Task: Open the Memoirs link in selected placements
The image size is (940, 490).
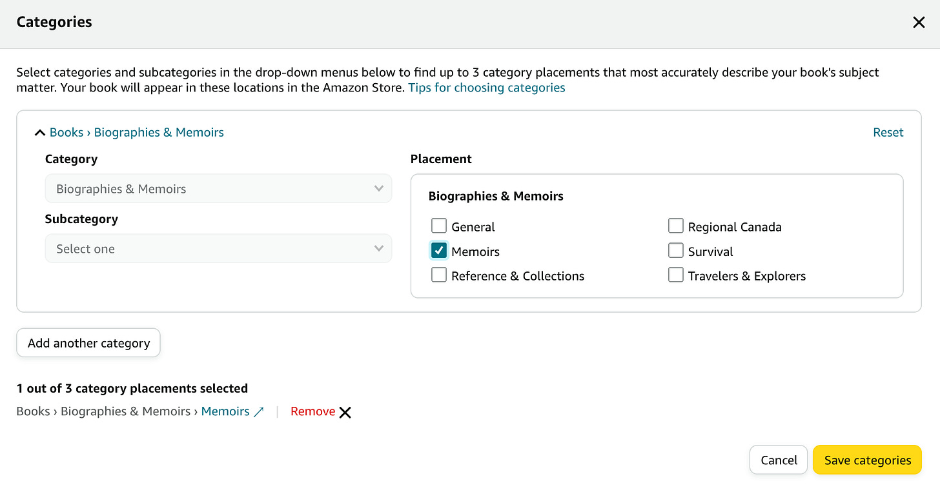Action: click(x=225, y=411)
